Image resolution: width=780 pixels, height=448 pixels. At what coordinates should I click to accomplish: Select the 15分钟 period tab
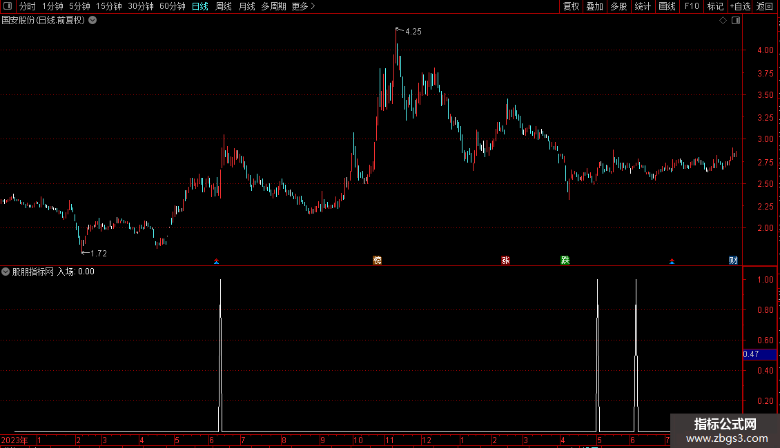[x=108, y=6]
